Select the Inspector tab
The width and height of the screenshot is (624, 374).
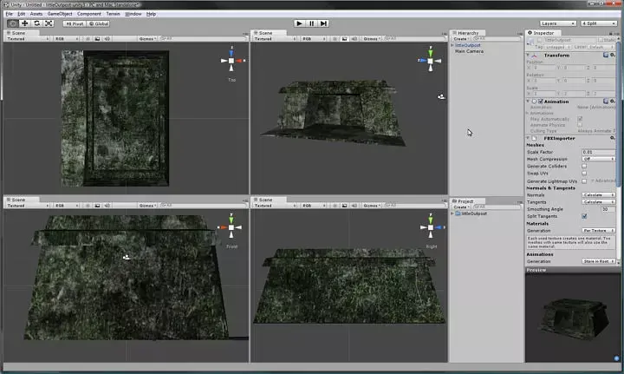pos(543,33)
